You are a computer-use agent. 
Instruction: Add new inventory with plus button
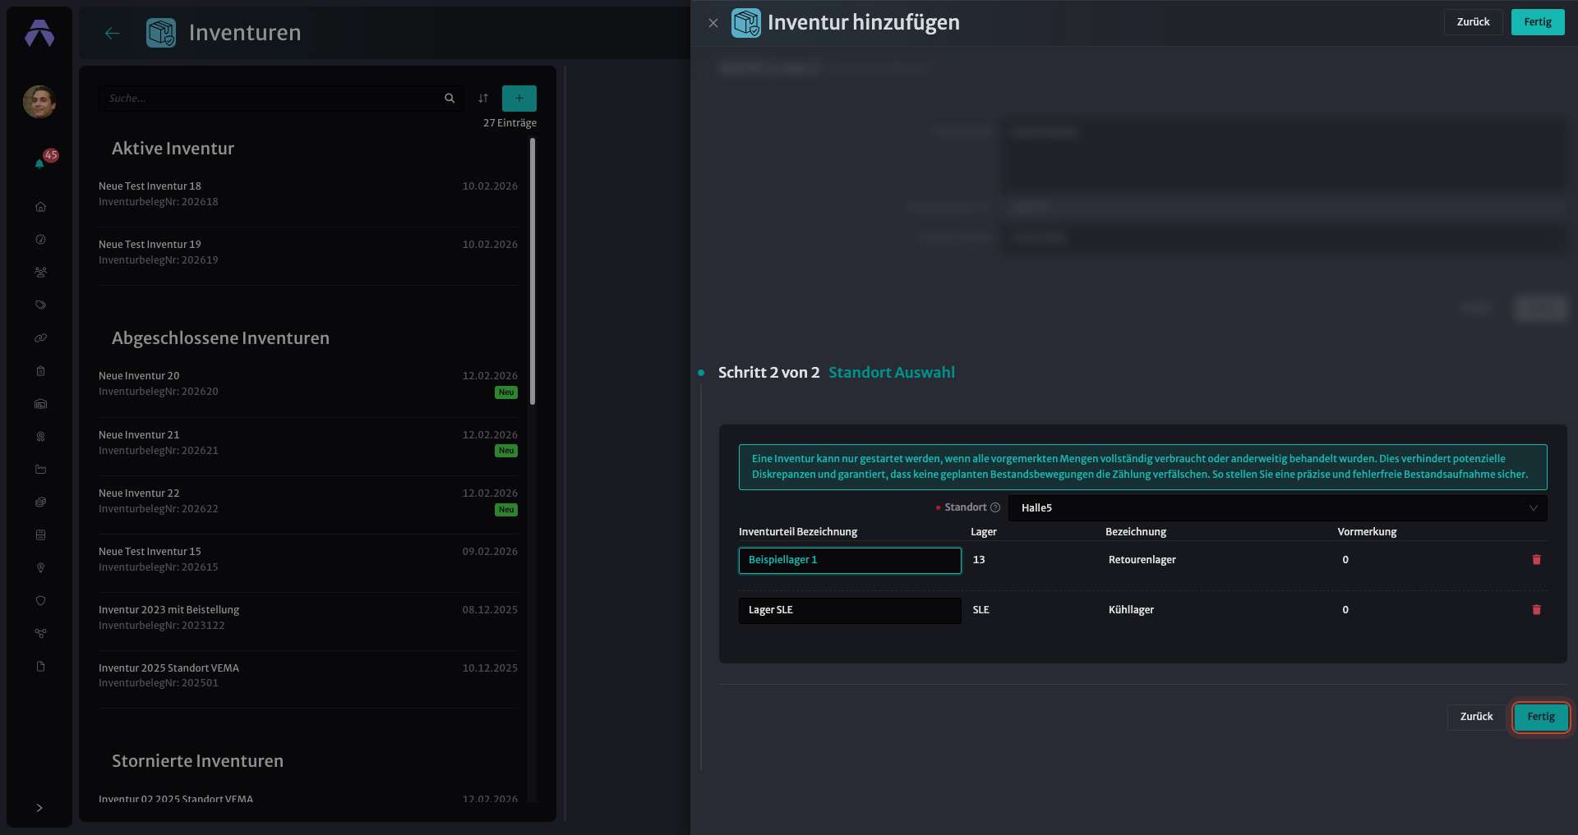(x=519, y=99)
